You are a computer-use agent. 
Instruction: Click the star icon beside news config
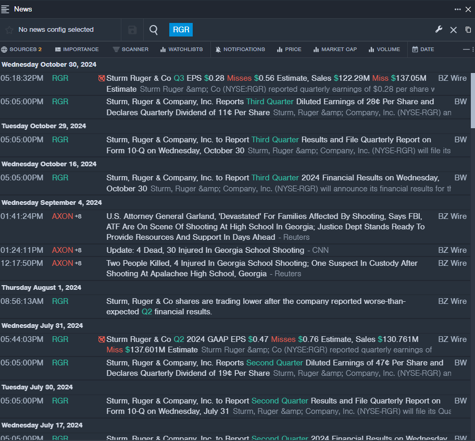click(x=9, y=30)
